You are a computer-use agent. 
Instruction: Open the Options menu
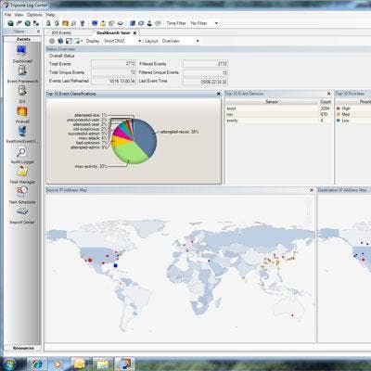34,15
